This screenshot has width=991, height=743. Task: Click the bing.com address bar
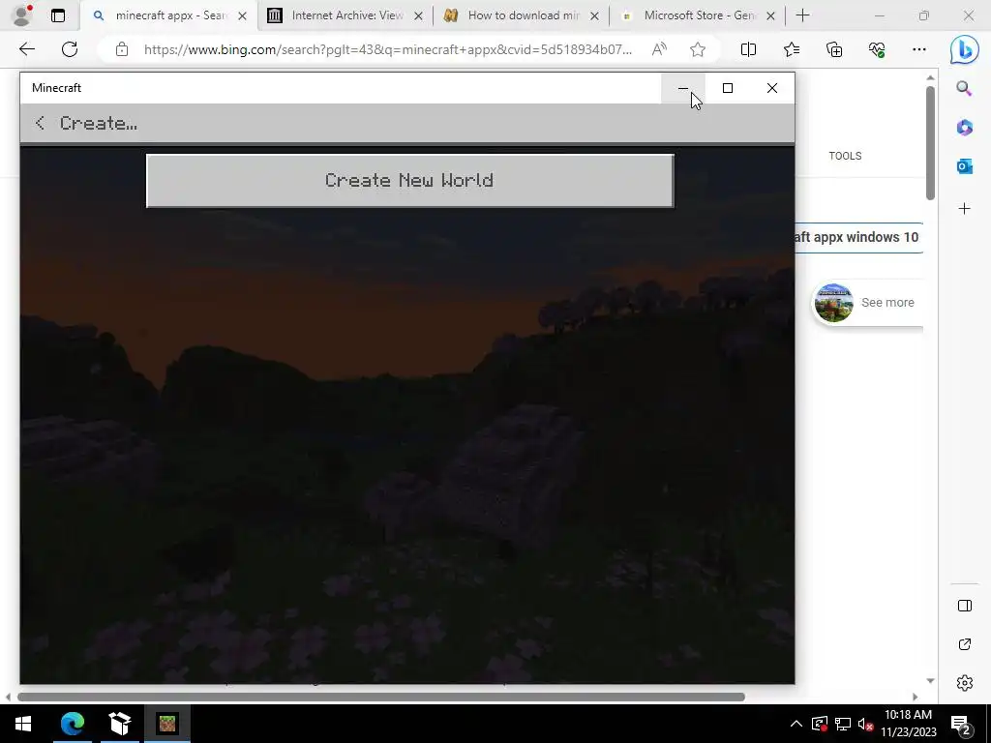pos(387,49)
